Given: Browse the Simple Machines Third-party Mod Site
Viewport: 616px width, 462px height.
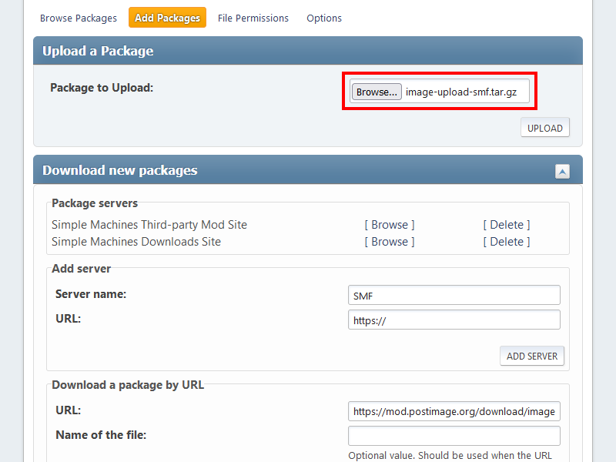Looking at the screenshot, I should 389,225.
